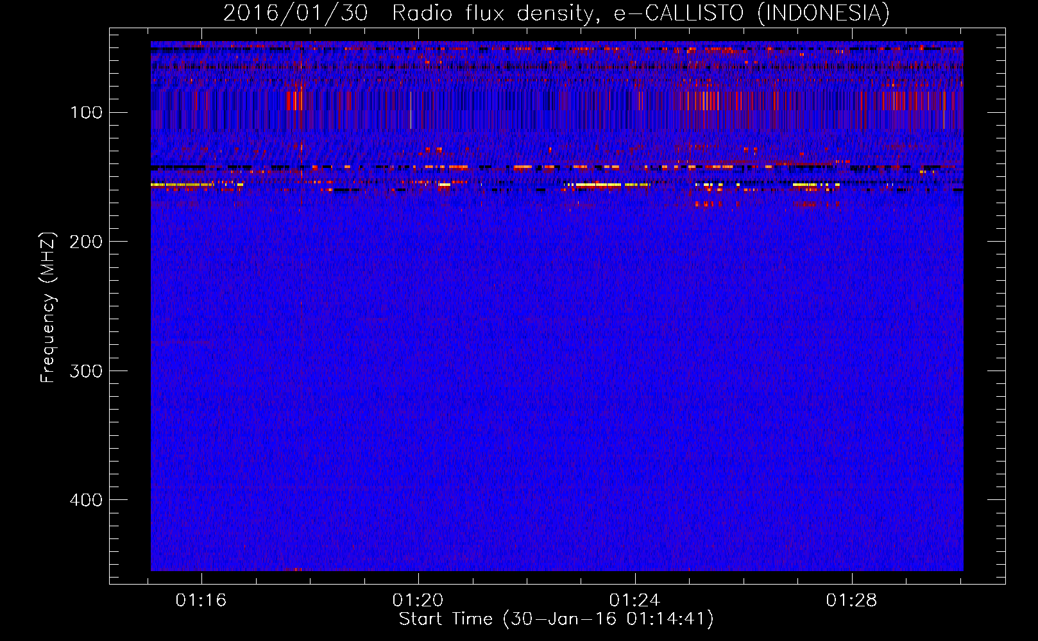The width and height of the screenshot is (1038, 641).
Task: Click the 400 frequency tick label
Action: tap(86, 500)
